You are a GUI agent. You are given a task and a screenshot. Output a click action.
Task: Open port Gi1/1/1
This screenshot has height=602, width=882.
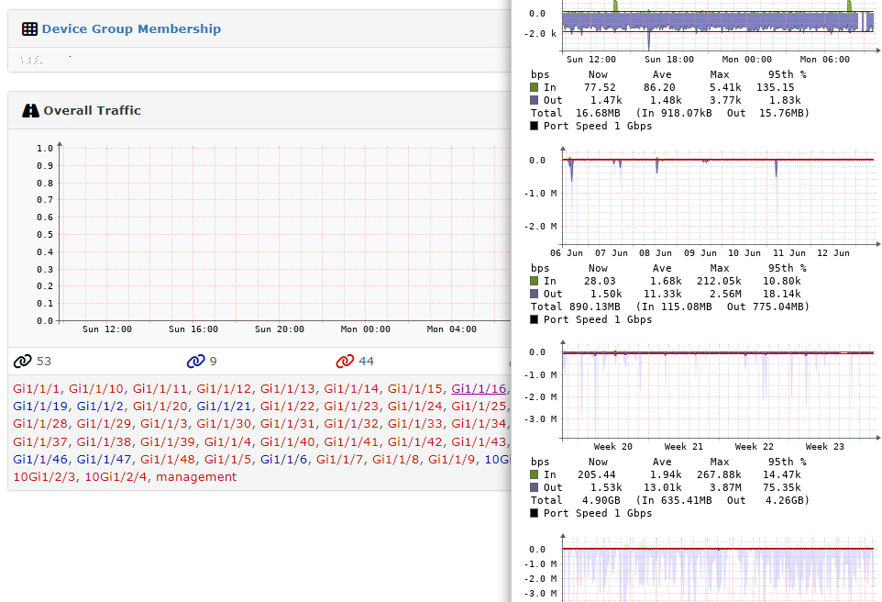(36, 388)
